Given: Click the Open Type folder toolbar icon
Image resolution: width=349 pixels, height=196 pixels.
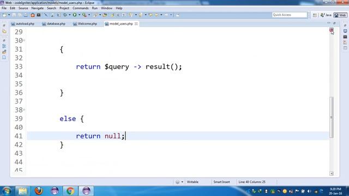Looking at the screenshot, I should (105, 15).
